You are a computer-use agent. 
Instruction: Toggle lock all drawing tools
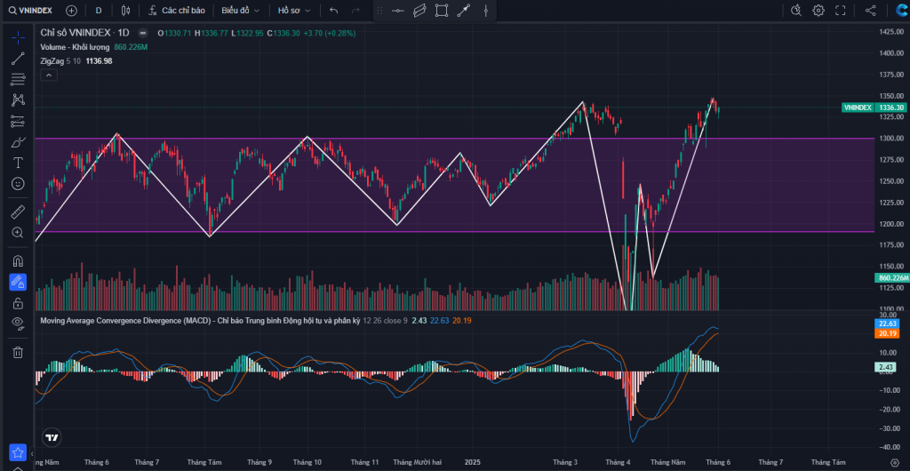coord(18,303)
